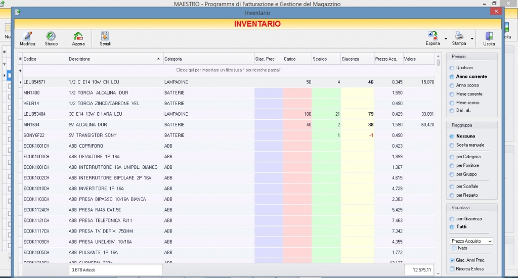Viewport: 518px width, 278px height.
Task: Click the scroll up arrow of the table
Action: (x=439, y=56)
